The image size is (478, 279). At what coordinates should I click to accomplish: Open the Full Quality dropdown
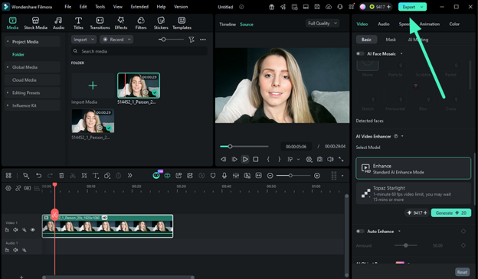[322, 24]
